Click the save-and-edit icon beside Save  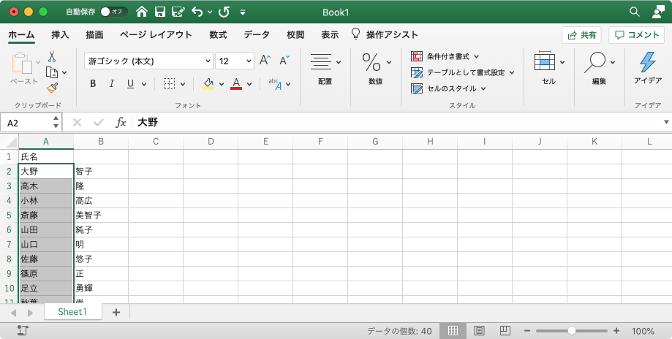point(178,12)
